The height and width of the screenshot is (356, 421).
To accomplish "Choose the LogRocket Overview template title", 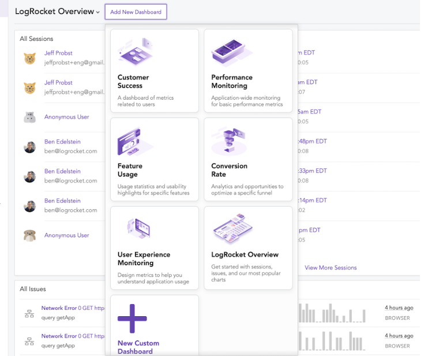I will tap(245, 255).
